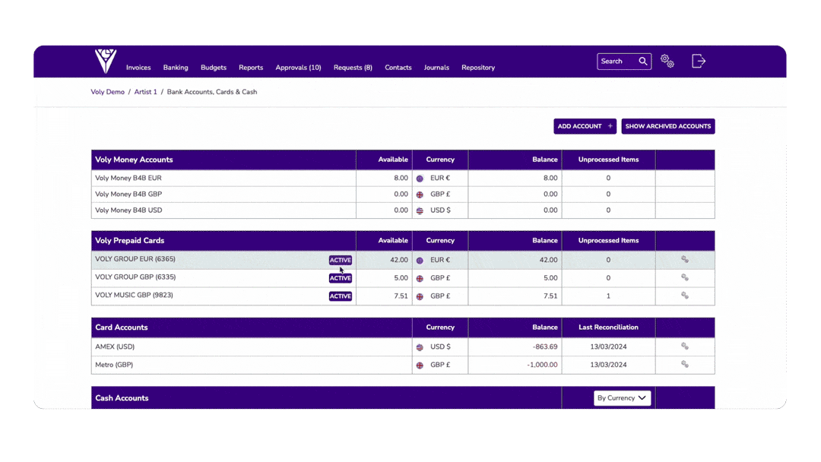This screenshot has width=821, height=462.
Task: Go to Journals menu item
Action: (x=436, y=68)
